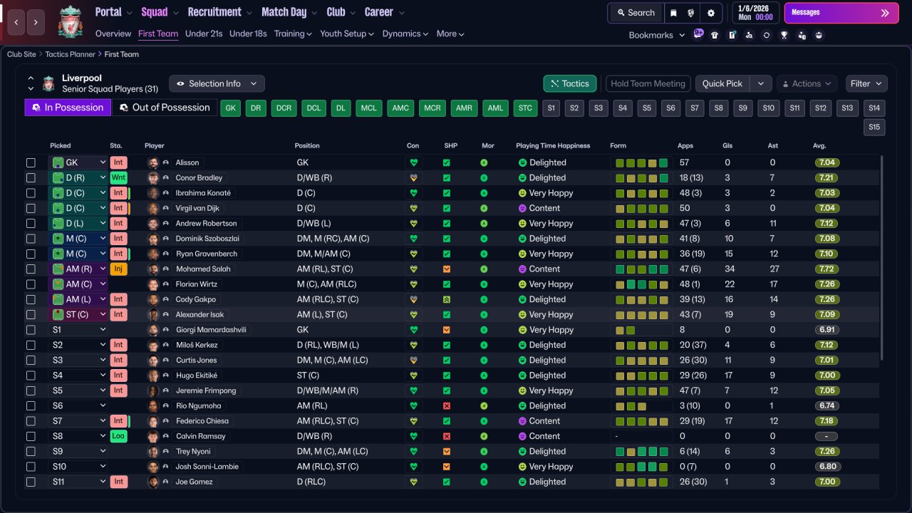This screenshot has width=912, height=513.
Task: Open the Messages button
Action: click(x=841, y=13)
